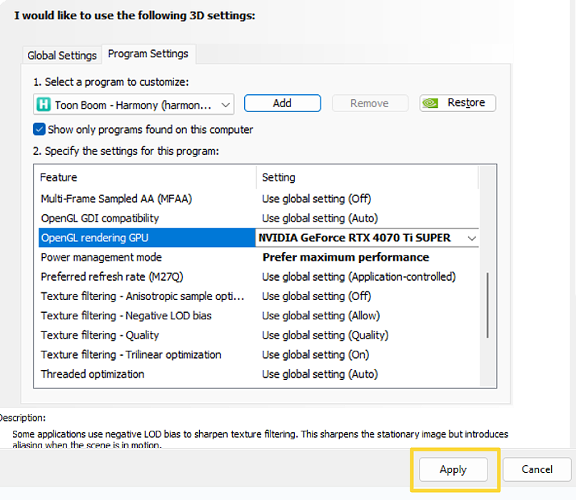This screenshot has width=576, height=500.
Task: Click the NVIDIA logo on Restore button
Action: click(430, 104)
